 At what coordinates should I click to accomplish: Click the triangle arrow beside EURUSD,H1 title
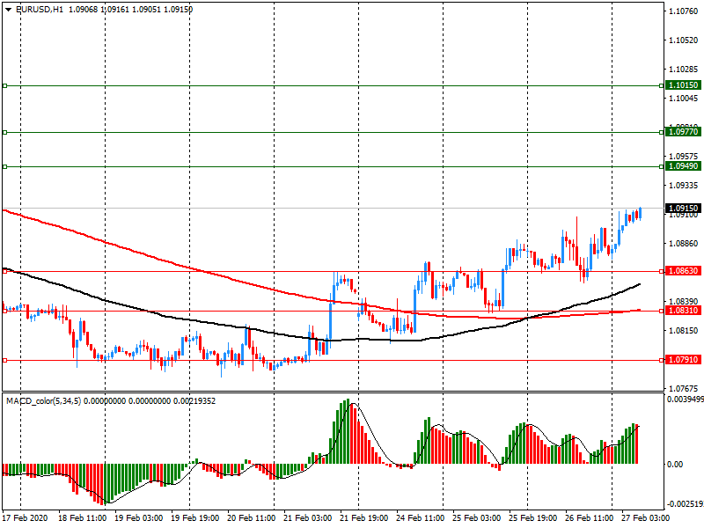tap(9, 9)
